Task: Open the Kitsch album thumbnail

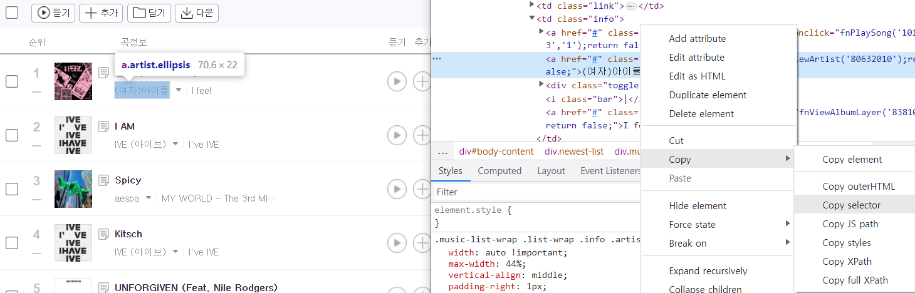Action: (x=73, y=243)
